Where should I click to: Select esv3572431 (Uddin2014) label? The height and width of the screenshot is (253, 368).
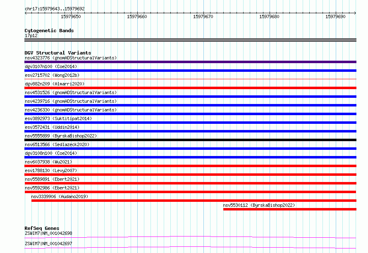[52, 127]
